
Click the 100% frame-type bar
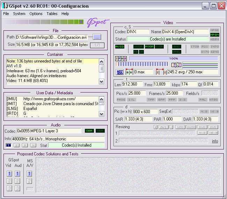174,58
